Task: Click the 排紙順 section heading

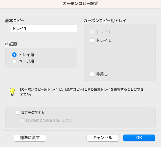Action: point(11,44)
